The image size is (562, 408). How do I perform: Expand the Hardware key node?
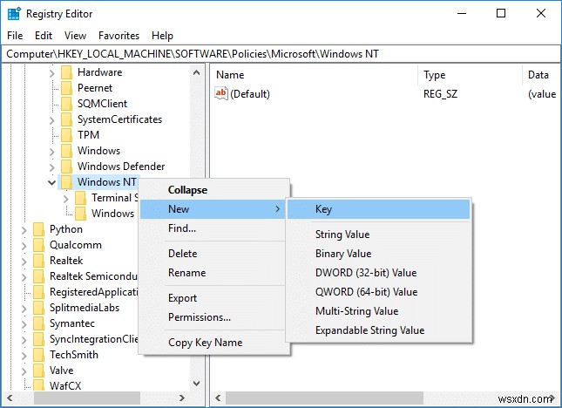click(52, 72)
